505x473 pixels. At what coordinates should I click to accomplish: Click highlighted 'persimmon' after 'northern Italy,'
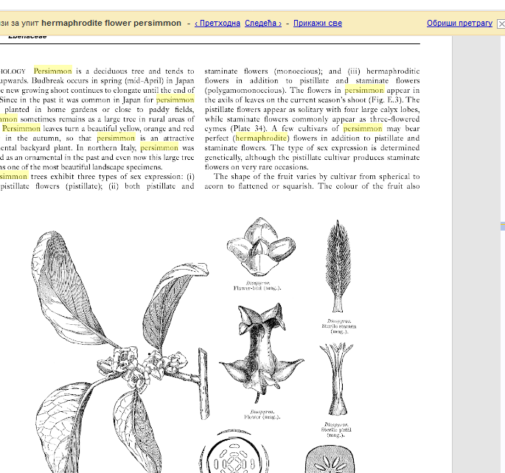pos(159,147)
